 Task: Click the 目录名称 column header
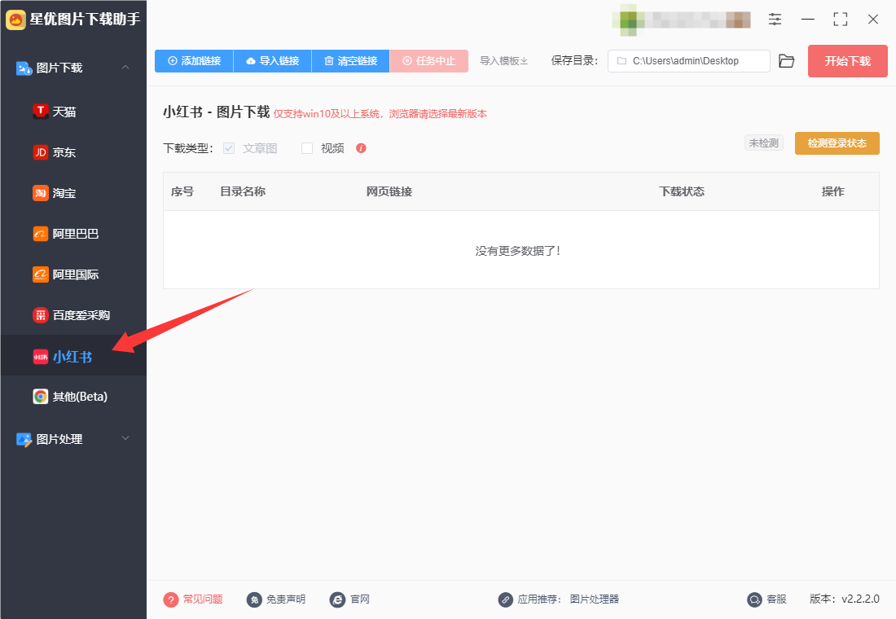pos(243,191)
